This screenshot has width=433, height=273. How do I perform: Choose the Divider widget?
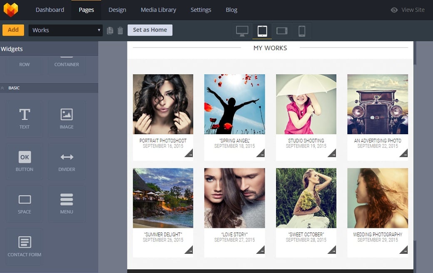[67, 161]
